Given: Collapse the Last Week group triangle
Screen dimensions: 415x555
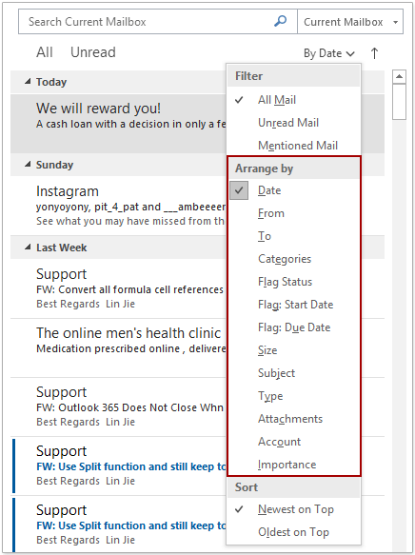Looking at the screenshot, I should 28,248.
